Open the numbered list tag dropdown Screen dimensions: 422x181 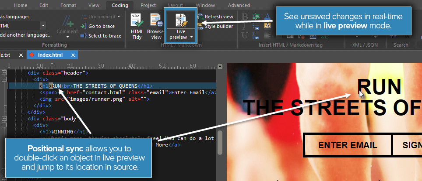[257, 38]
